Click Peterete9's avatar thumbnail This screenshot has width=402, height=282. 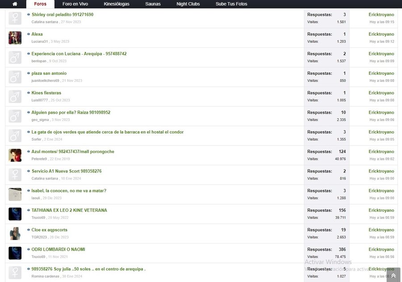15,155
